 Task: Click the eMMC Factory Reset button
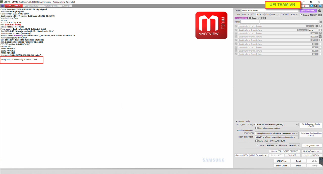pyautogui.click(x=259, y=155)
